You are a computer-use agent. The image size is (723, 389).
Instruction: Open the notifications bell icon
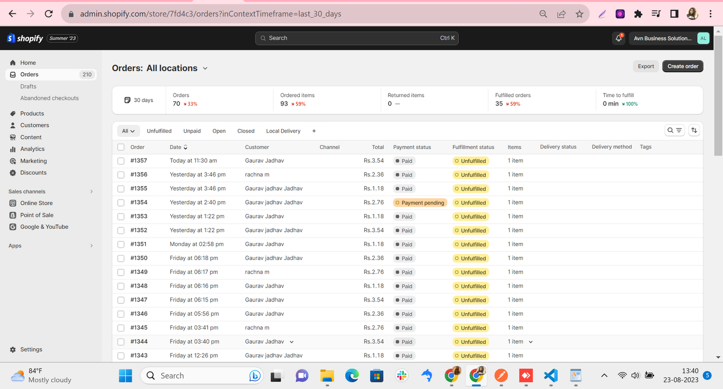point(618,38)
